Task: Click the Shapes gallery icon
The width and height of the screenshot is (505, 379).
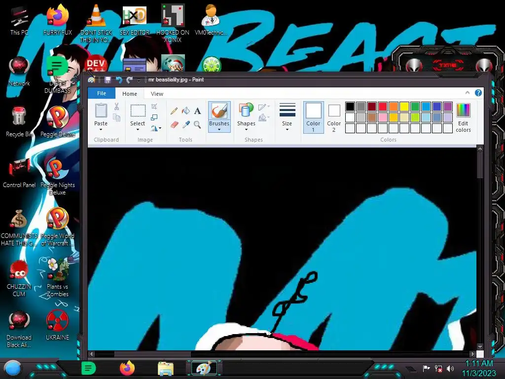Action: coord(246,110)
